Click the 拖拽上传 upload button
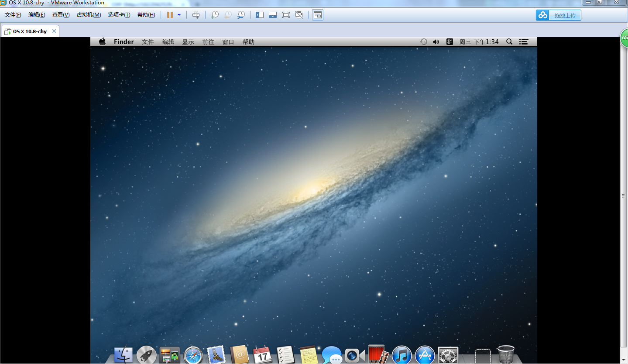Image resolution: width=628 pixels, height=364 pixels. [x=559, y=15]
